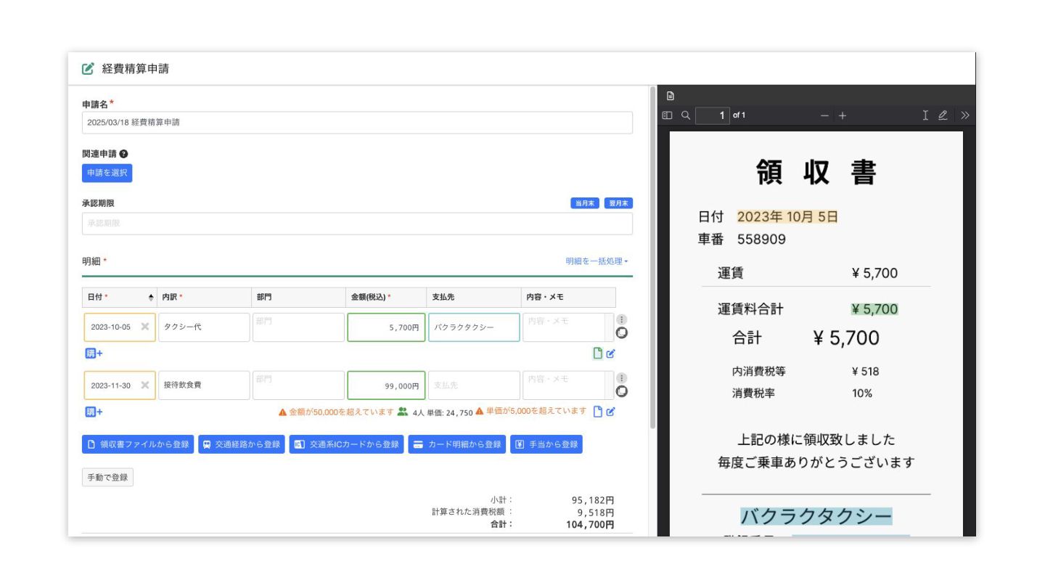Screen dimensions: 1045x588
Task: Click 内容・メモ field in タクシー代 row
Action: [x=568, y=327]
